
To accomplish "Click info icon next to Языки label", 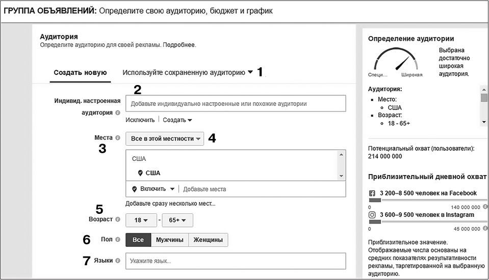I will pos(118,261).
